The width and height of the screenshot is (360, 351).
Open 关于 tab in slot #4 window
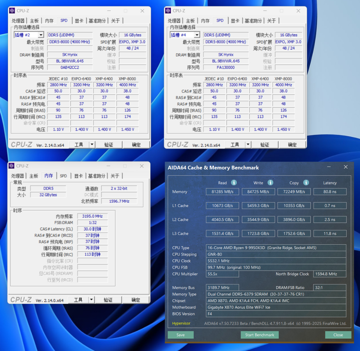pos(272,21)
